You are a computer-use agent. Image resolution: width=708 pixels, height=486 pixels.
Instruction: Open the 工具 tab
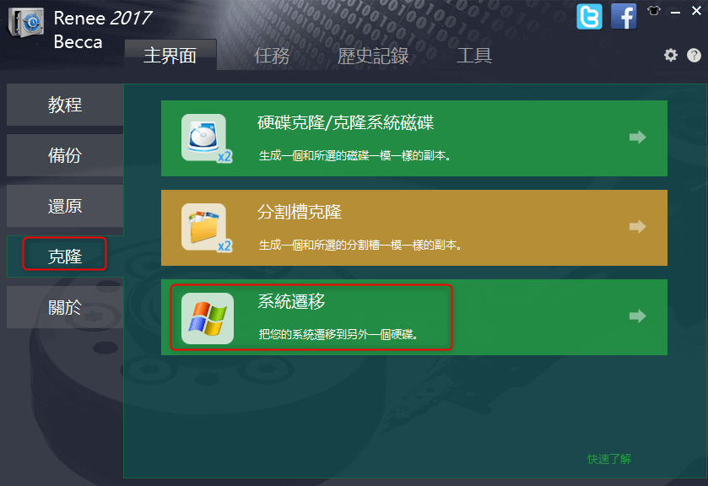[x=474, y=56]
